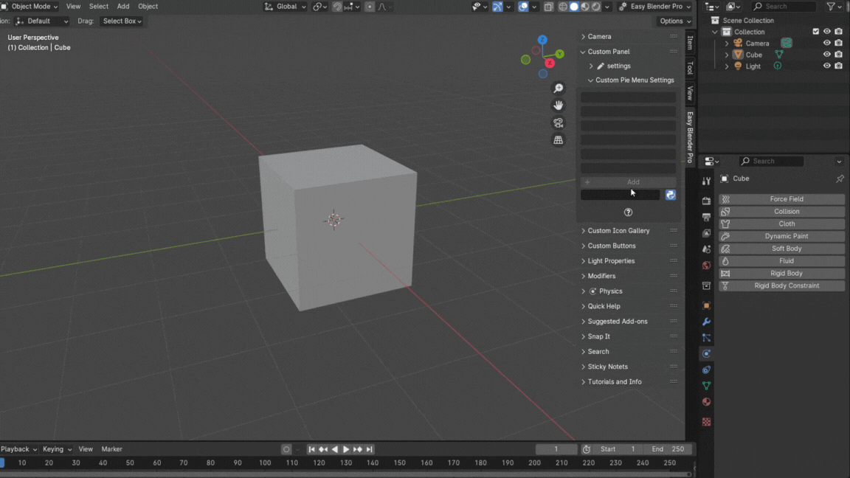Hide the Cube in the outliner

pyautogui.click(x=826, y=55)
